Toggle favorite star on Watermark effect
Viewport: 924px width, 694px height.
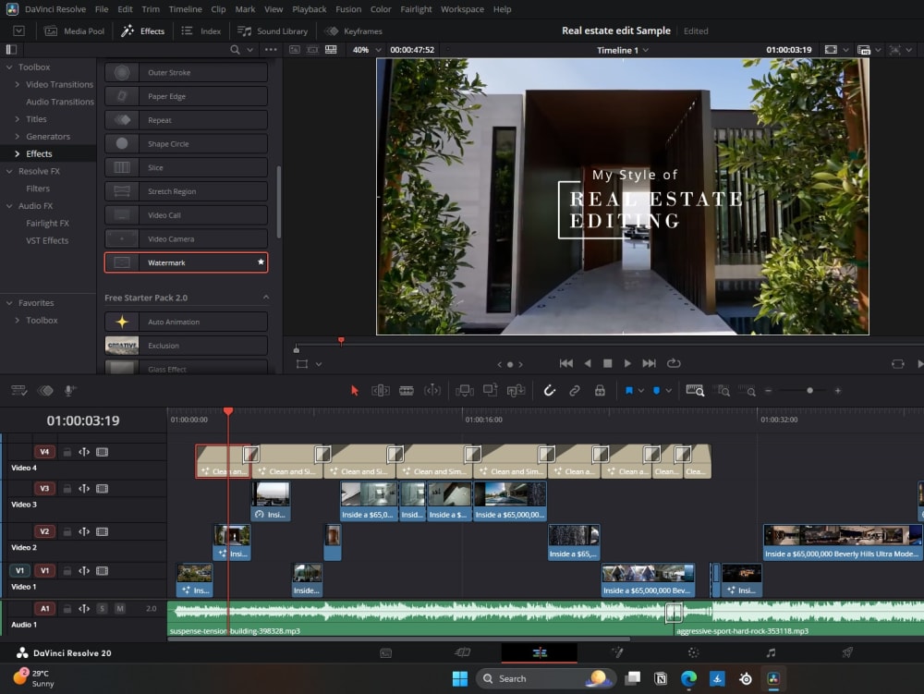click(261, 262)
